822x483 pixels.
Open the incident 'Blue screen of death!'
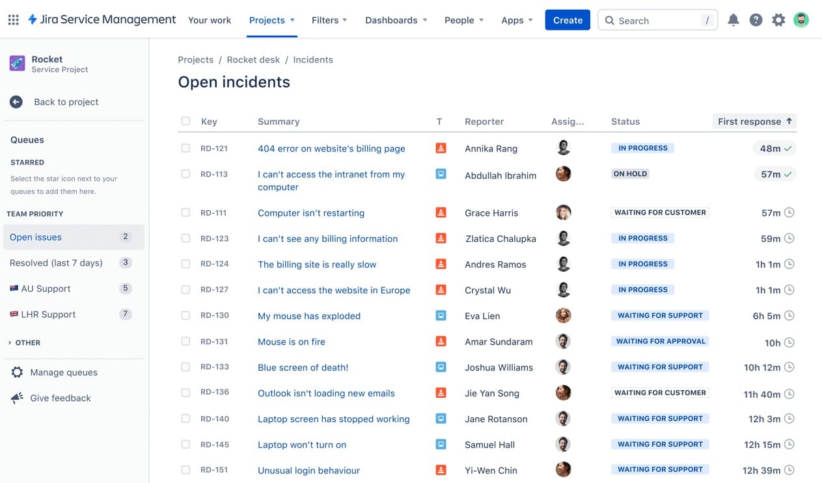(303, 367)
